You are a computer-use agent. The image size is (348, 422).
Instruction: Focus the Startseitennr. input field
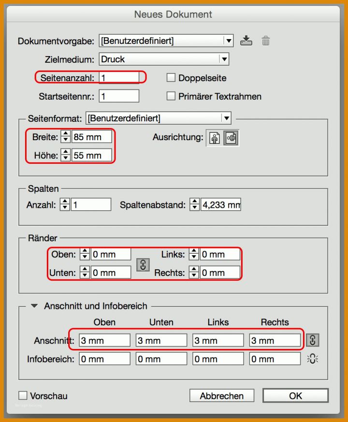(119, 96)
